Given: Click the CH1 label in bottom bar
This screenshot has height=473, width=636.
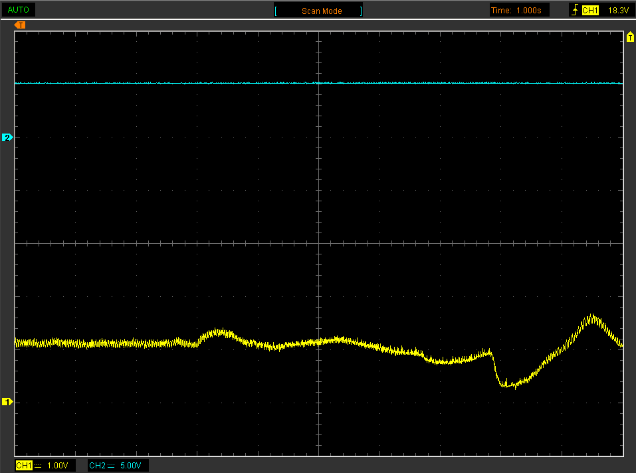Looking at the screenshot, I should [24, 465].
